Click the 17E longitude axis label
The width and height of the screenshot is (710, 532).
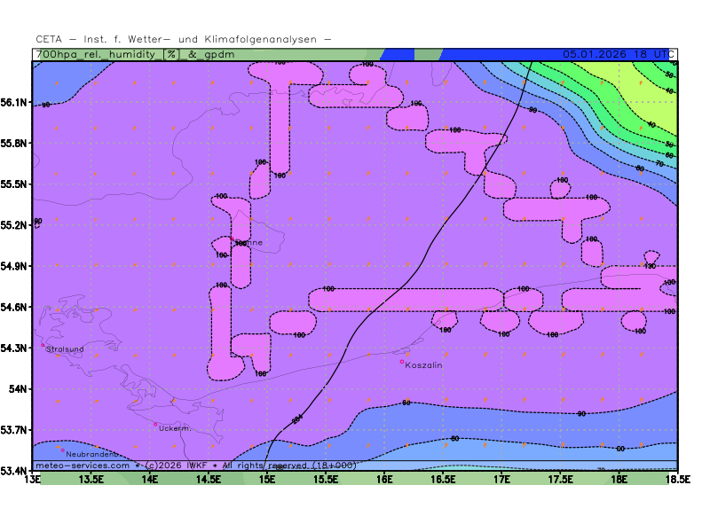(501, 480)
